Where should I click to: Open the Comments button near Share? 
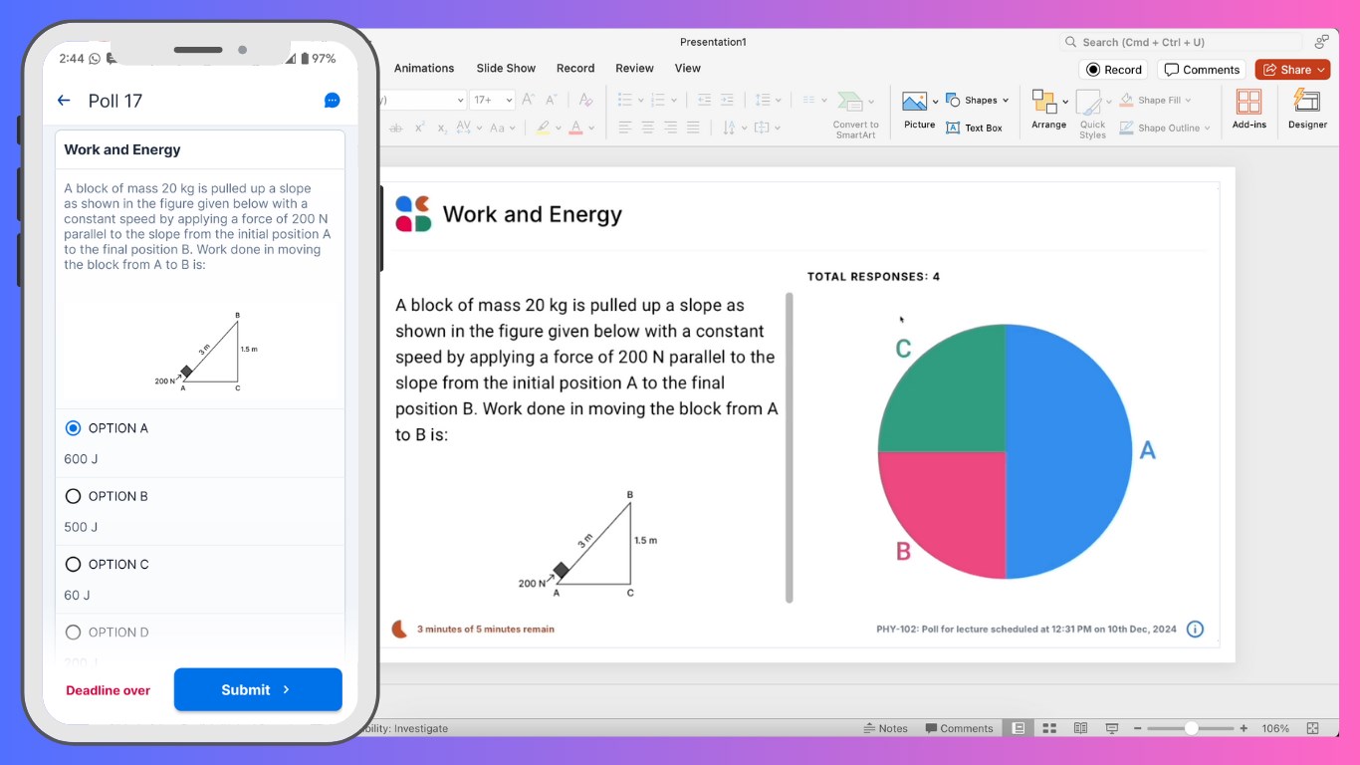click(1202, 70)
